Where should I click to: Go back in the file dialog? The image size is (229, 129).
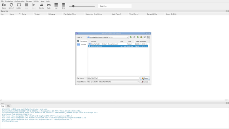click(131, 37)
